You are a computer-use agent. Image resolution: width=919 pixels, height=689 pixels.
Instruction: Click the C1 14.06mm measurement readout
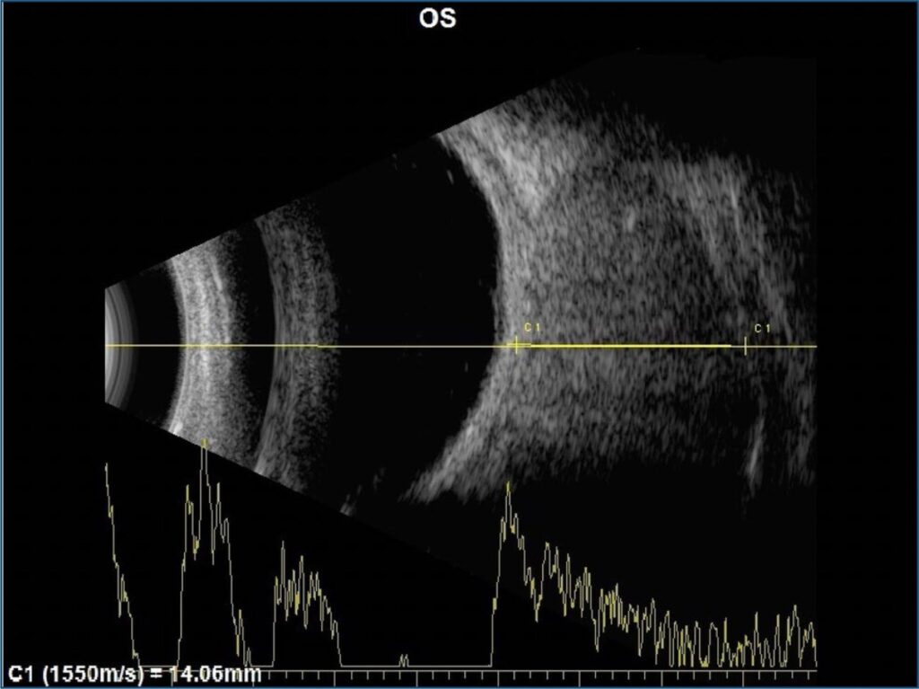tap(135, 674)
